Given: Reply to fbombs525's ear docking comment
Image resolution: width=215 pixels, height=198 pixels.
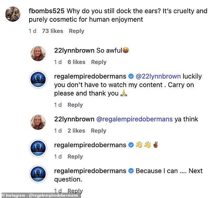Looking at the screenshot, I should click(77, 31).
